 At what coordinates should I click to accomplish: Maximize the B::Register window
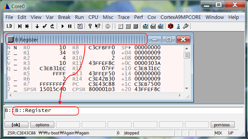169,40
